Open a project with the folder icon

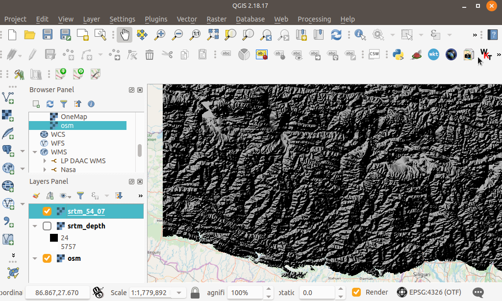coord(30,35)
